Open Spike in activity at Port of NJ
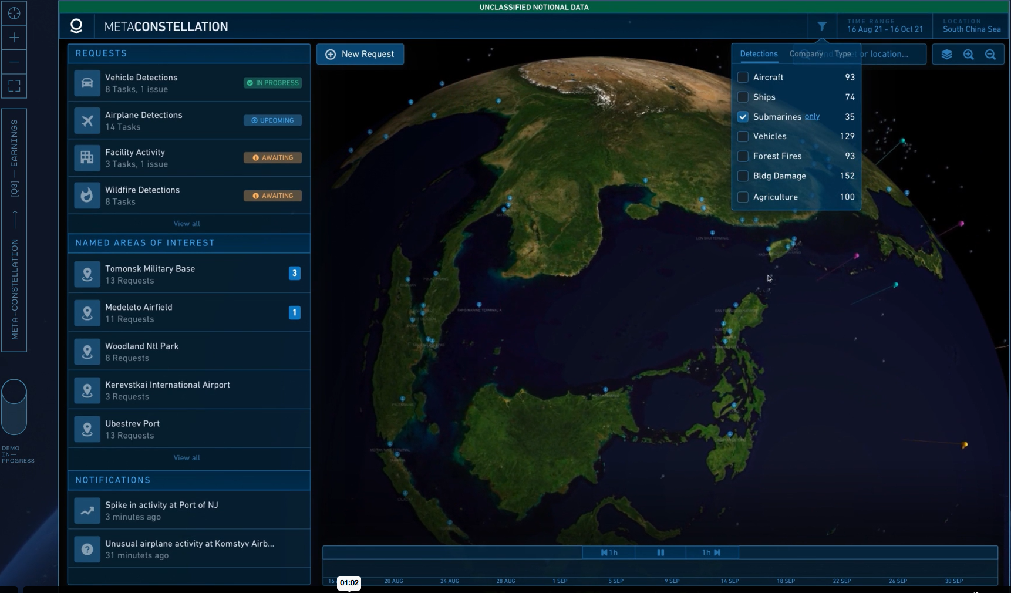The width and height of the screenshot is (1011, 593). 189,510
